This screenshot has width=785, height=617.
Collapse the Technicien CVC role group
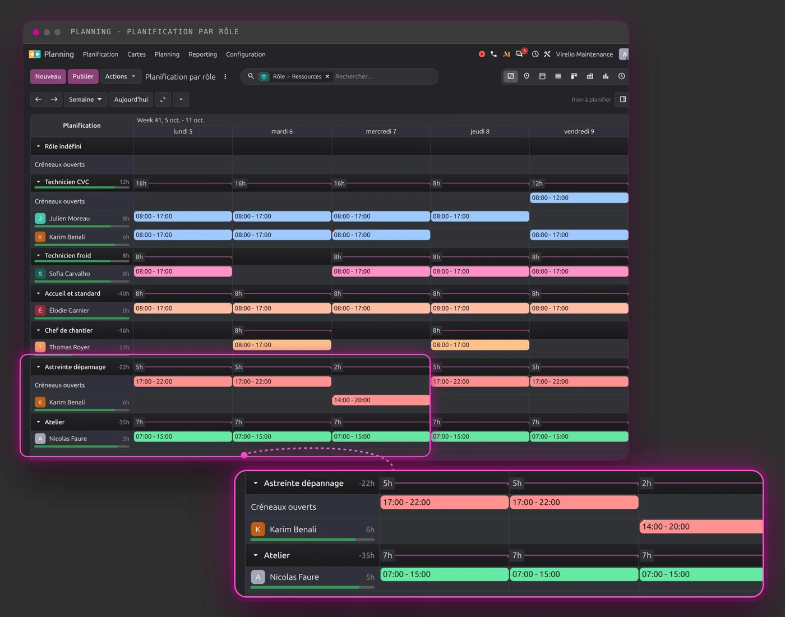click(38, 182)
